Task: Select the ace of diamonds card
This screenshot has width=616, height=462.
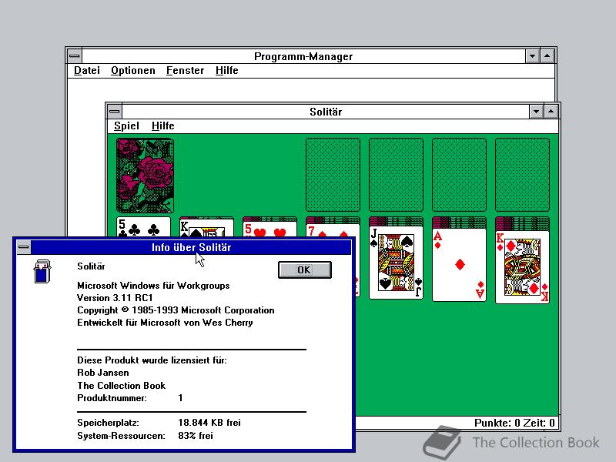Action: [x=459, y=265]
